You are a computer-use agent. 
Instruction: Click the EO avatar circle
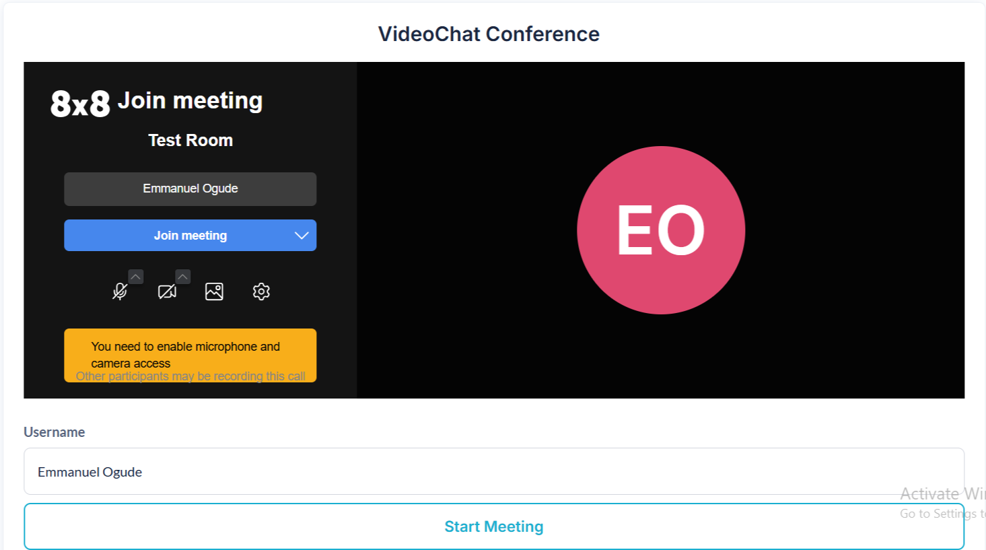coord(660,230)
